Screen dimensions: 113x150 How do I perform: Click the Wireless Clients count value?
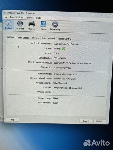click(54, 92)
